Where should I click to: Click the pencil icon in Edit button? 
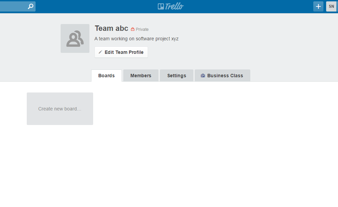point(100,52)
